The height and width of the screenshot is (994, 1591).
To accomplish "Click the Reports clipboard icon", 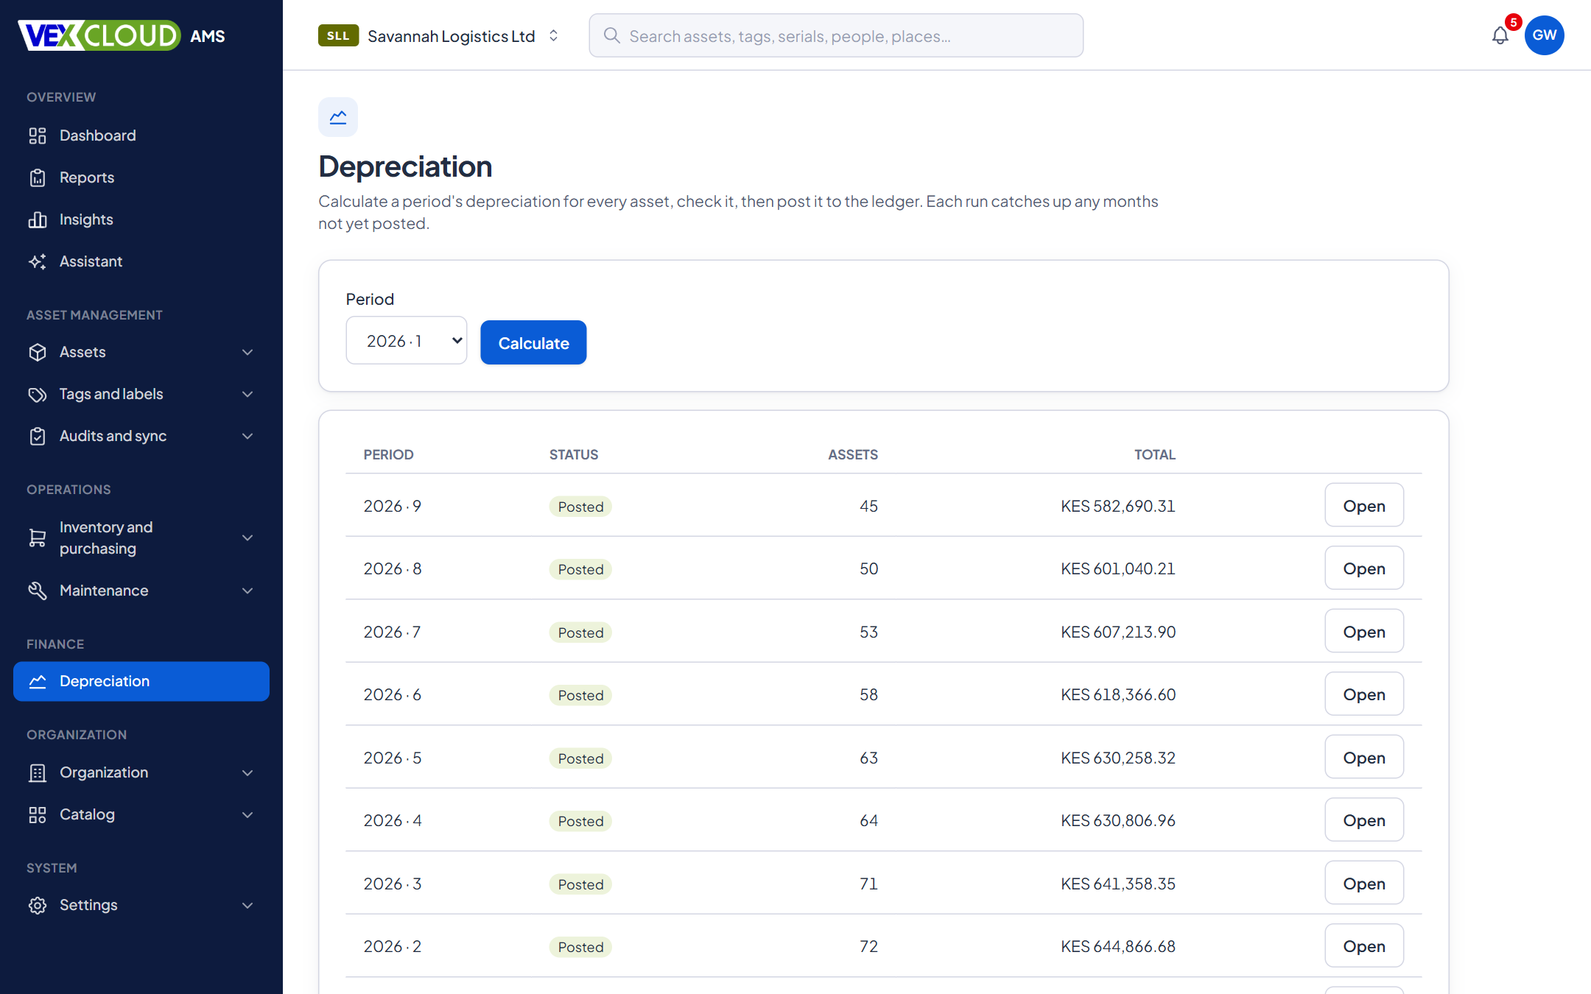I will [x=38, y=177].
